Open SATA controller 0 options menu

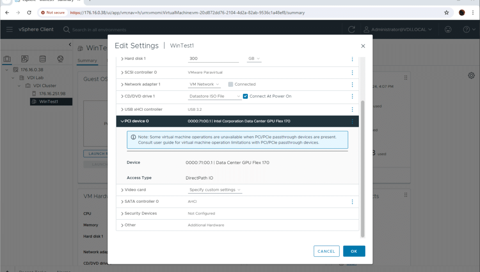(x=352, y=201)
